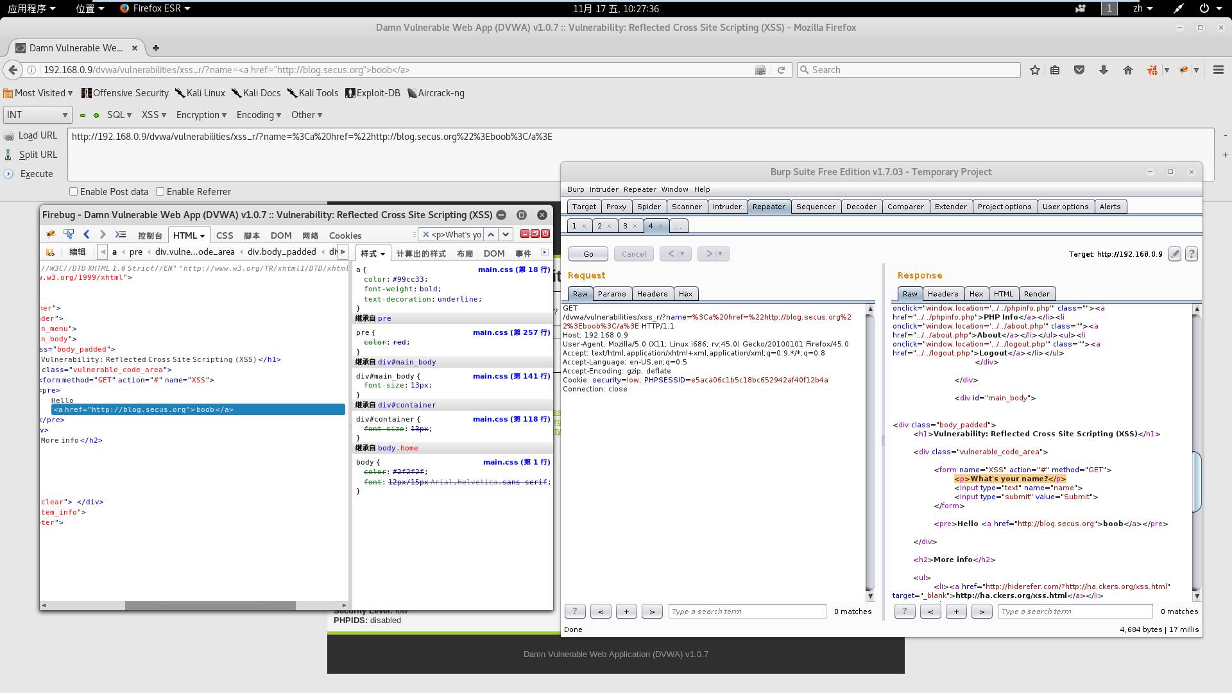Open the Firebug CSS panel tab
Image resolution: width=1232 pixels, height=693 pixels.
(x=225, y=235)
